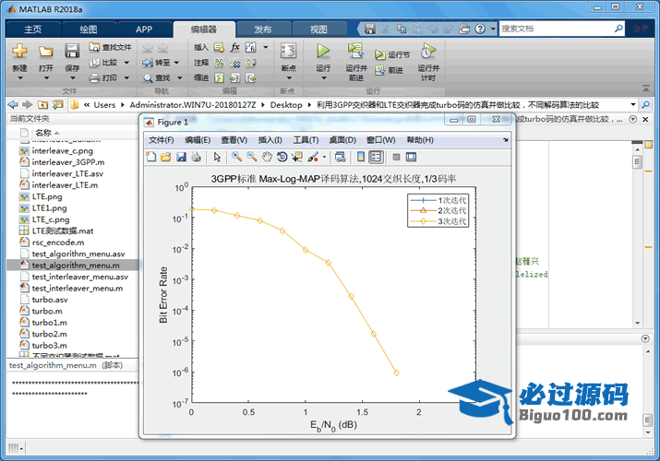Screen dimensions: 660x461
Task: Click the editor vertical scrollbar down arrow
Action: [x=637, y=323]
